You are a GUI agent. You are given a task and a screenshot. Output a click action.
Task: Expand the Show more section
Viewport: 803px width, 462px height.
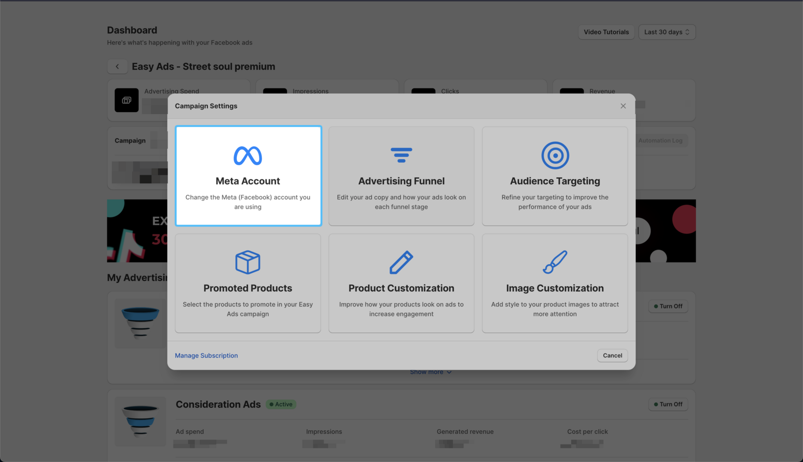click(431, 372)
